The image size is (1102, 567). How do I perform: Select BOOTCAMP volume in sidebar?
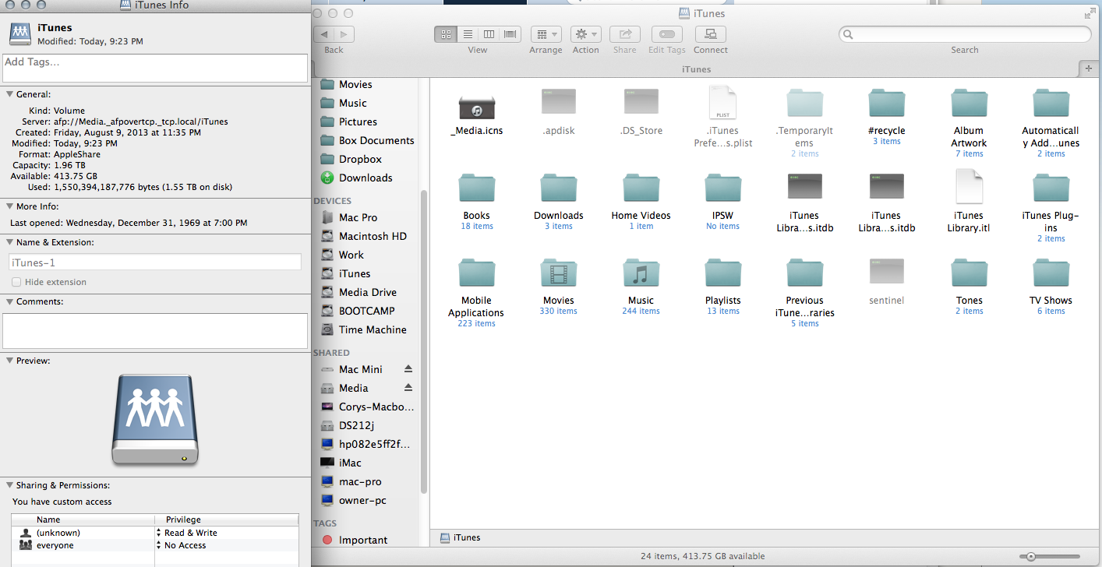click(366, 311)
